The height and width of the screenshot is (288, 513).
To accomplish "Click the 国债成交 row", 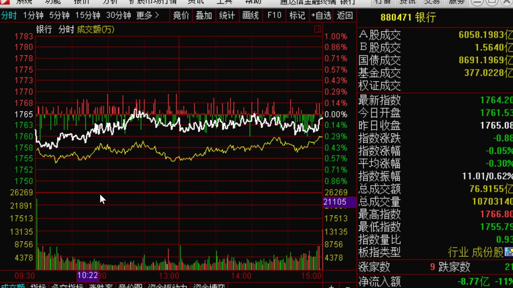I will tap(435, 60).
